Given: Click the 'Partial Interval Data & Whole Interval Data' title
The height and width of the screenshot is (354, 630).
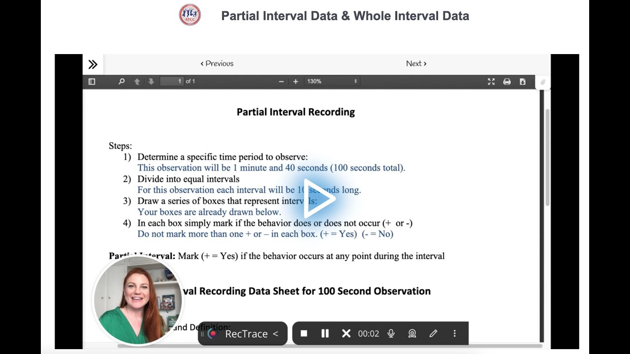Looking at the screenshot, I should point(345,16).
